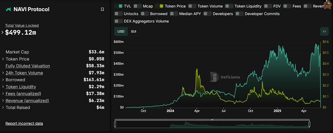This screenshot has width=333, height=133.
Task: Click the 2024 x-axis label
Action: (170, 111)
